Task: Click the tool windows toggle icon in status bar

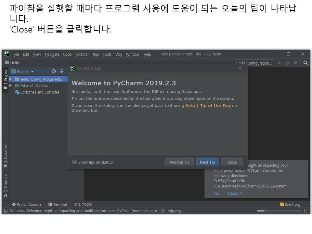Action: tap(6, 211)
